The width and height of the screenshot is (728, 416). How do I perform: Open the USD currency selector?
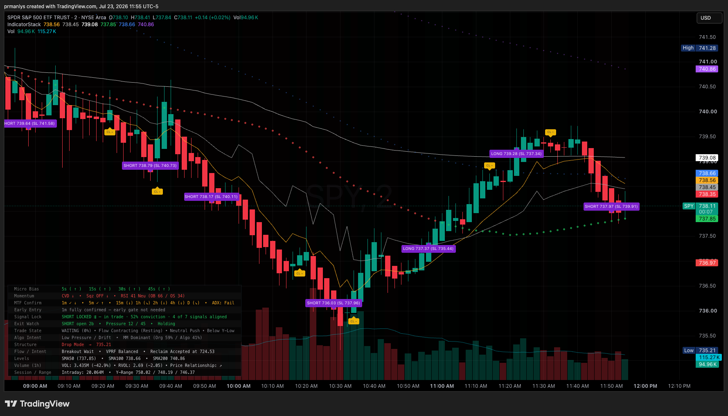click(709, 18)
